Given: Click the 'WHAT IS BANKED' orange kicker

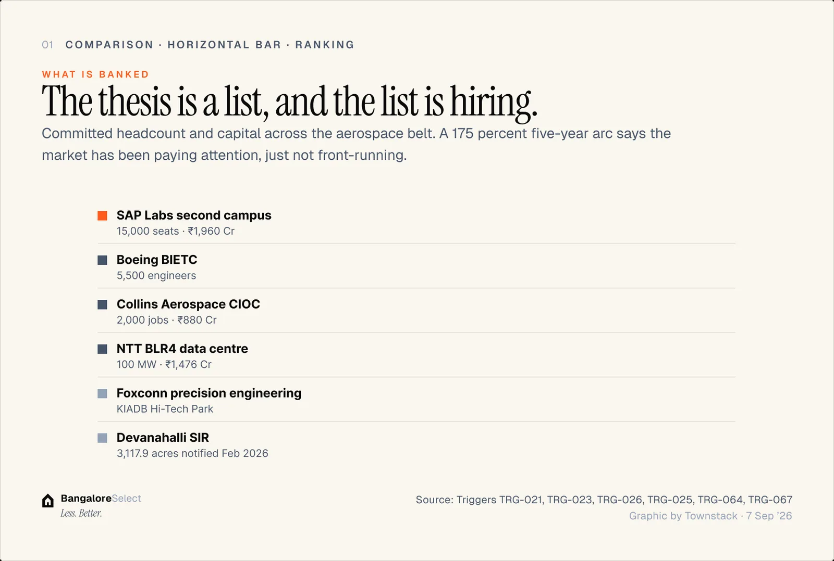Looking at the screenshot, I should click(96, 74).
